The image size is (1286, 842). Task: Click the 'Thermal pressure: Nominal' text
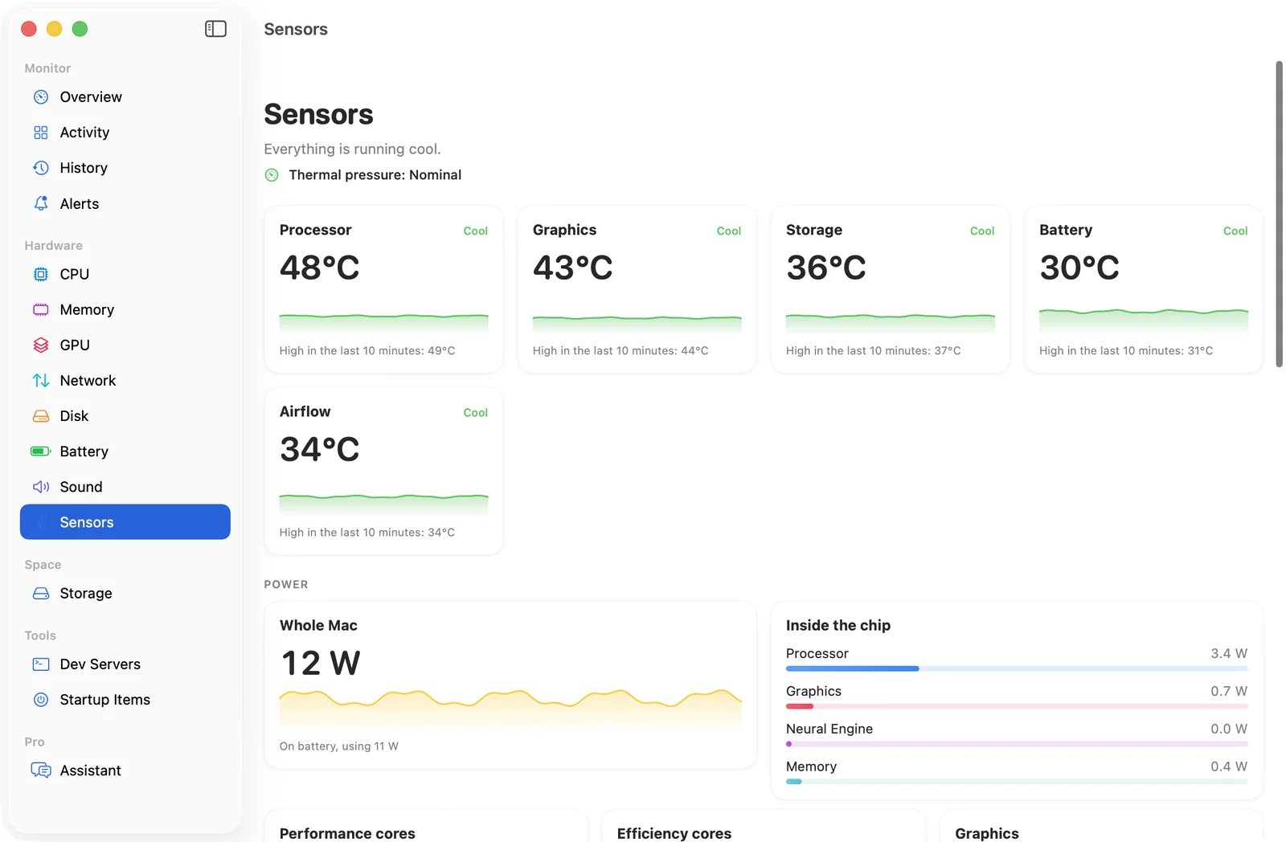[x=375, y=175]
